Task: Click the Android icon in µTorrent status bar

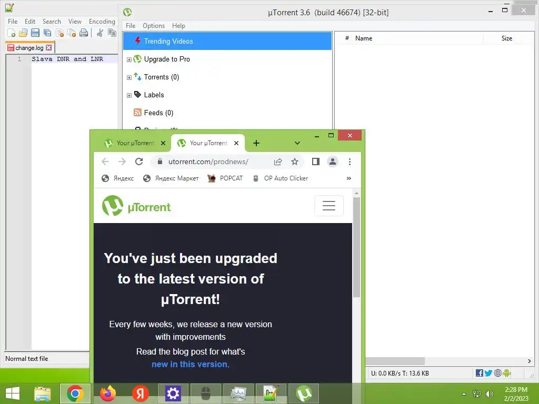Action: coord(507,373)
